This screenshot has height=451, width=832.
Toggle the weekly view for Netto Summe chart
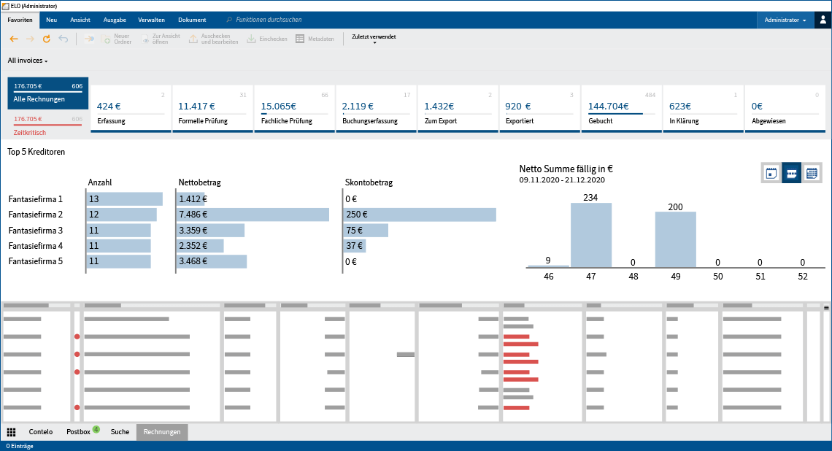point(791,173)
